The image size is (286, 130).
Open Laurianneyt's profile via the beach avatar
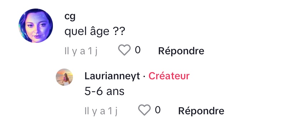[64, 77]
